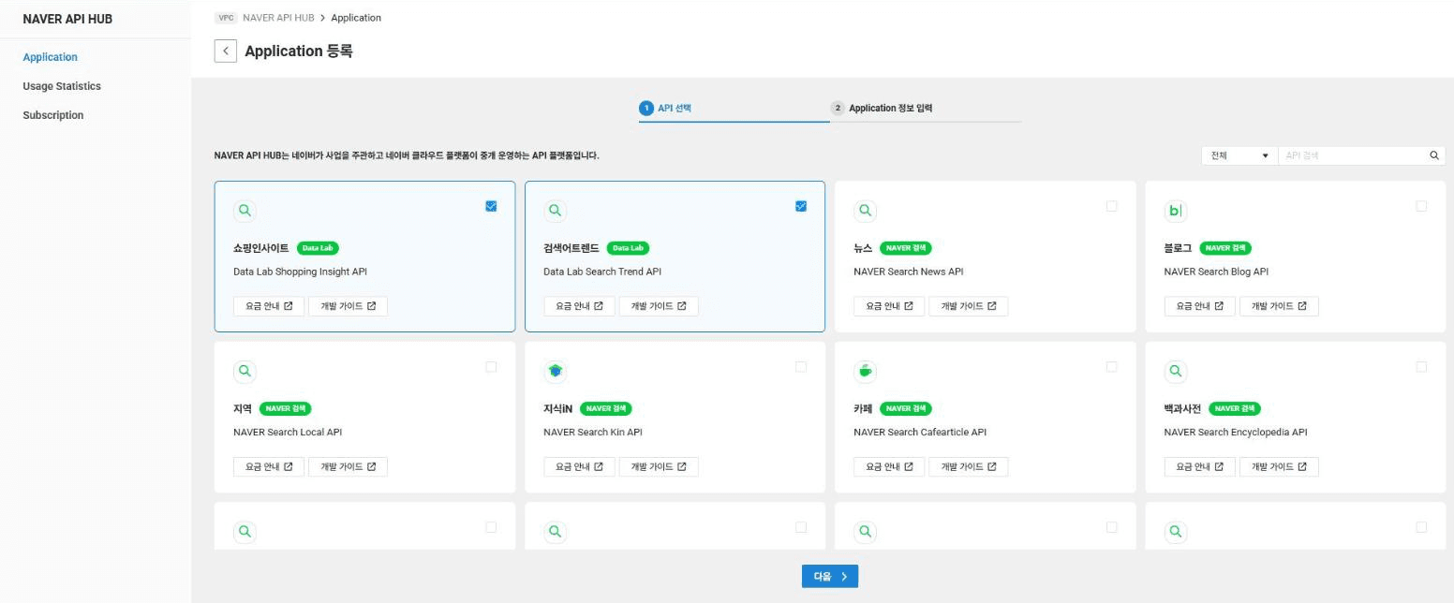Click the 다음 button

click(x=830, y=577)
